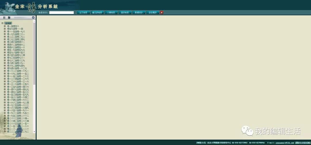Screen dimensions: 311x145
Task: Click the 全文檢索 search button
Action: point(83,12)
